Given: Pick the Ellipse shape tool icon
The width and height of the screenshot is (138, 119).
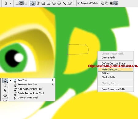Looking at the screenshot, I should click(54, 3).
